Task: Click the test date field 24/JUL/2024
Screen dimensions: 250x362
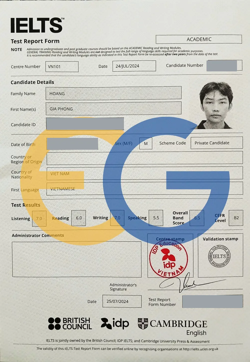Action: [134, 66]
